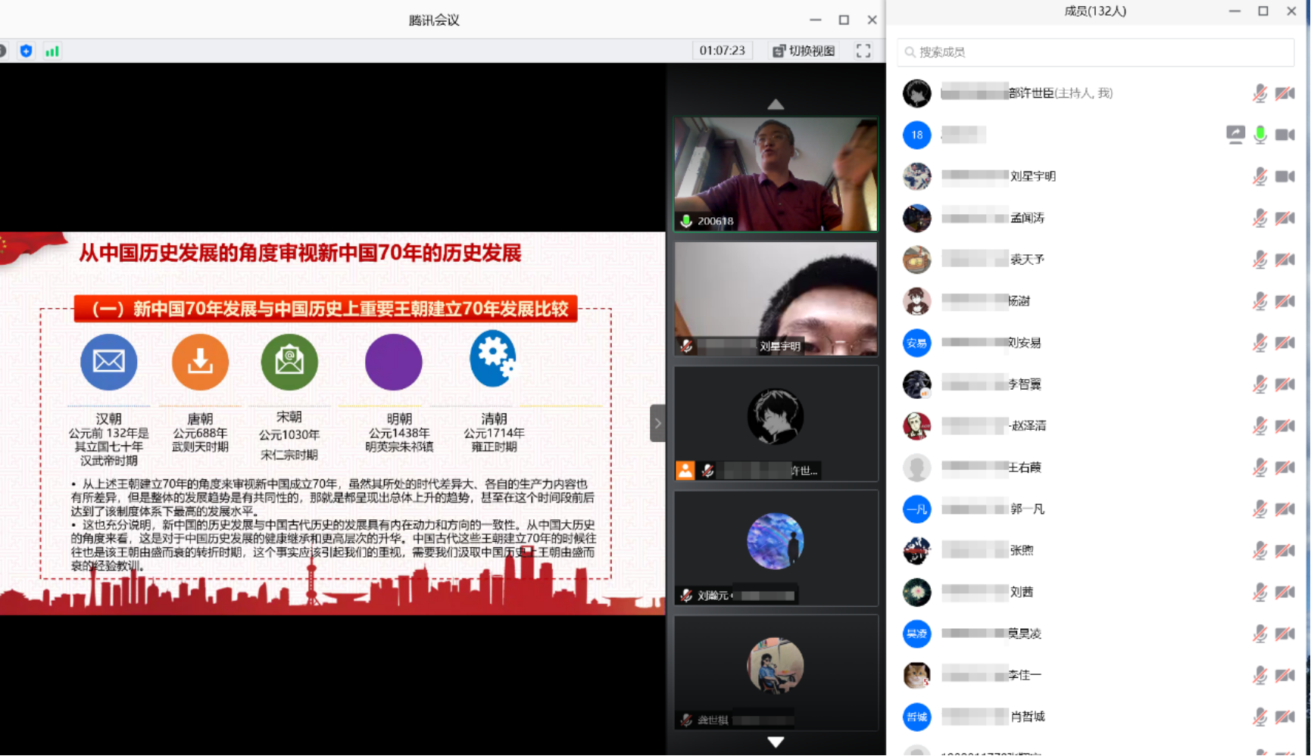The image size is (1311, 756).
Task: Collapse the video sidebar with chevron handle
Action: coord(657,423)
